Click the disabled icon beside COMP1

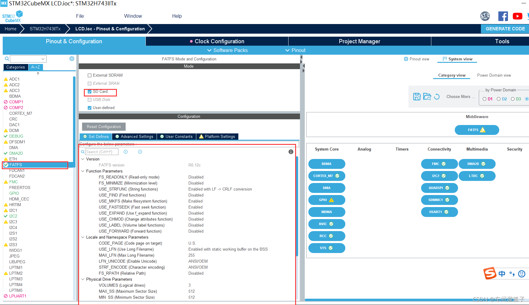pyautogui.click(x=6, y=102)
